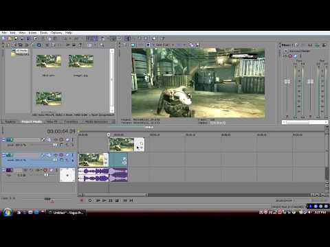
Task: Click the audio track surround panner box
Action: 67,175
